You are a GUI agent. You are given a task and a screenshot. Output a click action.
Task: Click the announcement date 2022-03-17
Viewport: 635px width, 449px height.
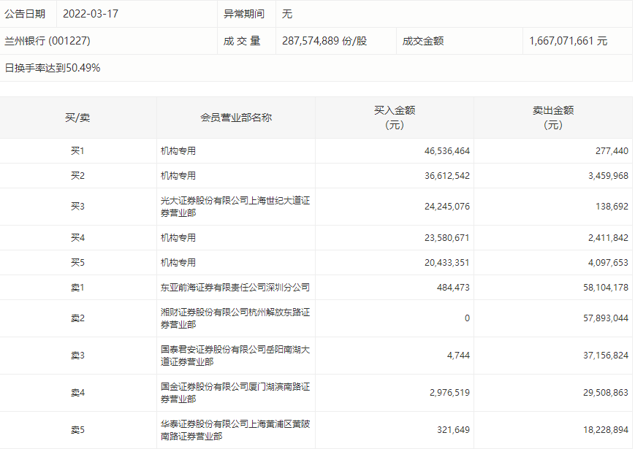[90, 14]
